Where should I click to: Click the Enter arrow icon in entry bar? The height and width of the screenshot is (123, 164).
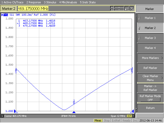point(127,8)
